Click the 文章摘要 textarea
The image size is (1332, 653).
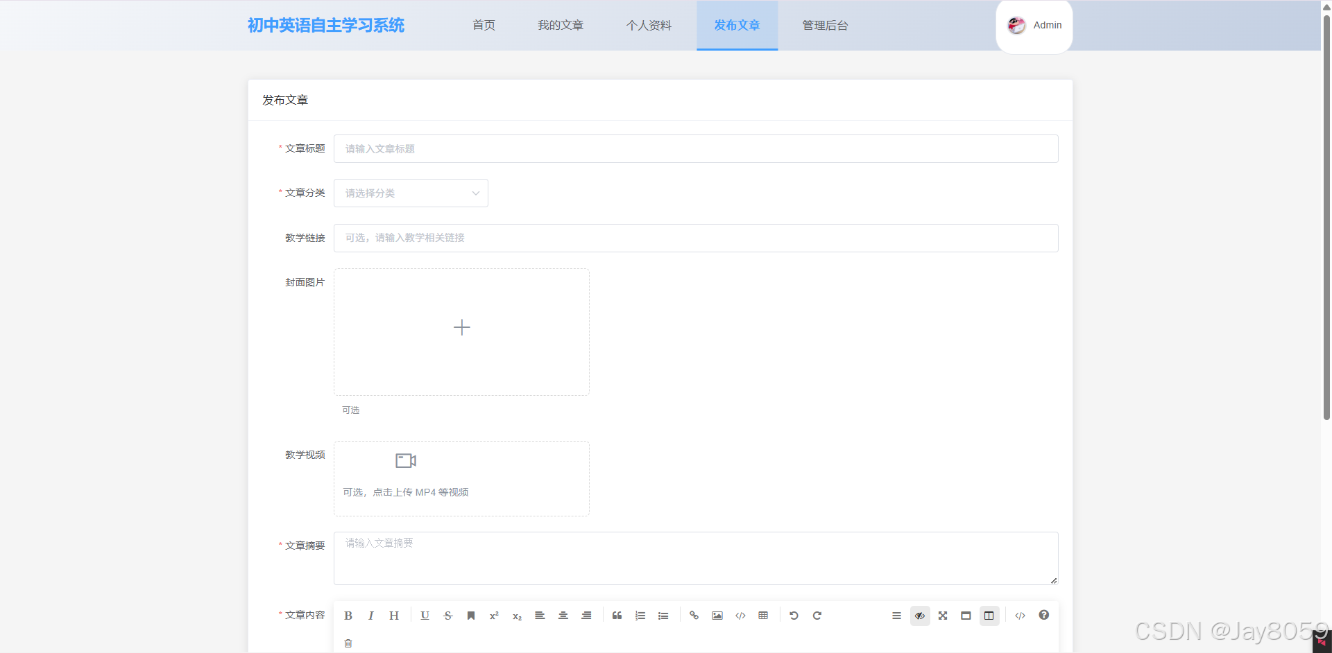pos(696,558)
